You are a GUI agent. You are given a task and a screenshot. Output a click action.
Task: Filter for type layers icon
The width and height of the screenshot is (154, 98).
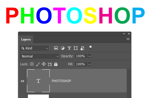click(69, 48)
